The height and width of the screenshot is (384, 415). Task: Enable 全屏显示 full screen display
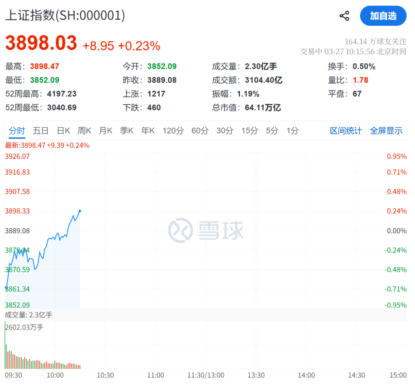(386, 131)
